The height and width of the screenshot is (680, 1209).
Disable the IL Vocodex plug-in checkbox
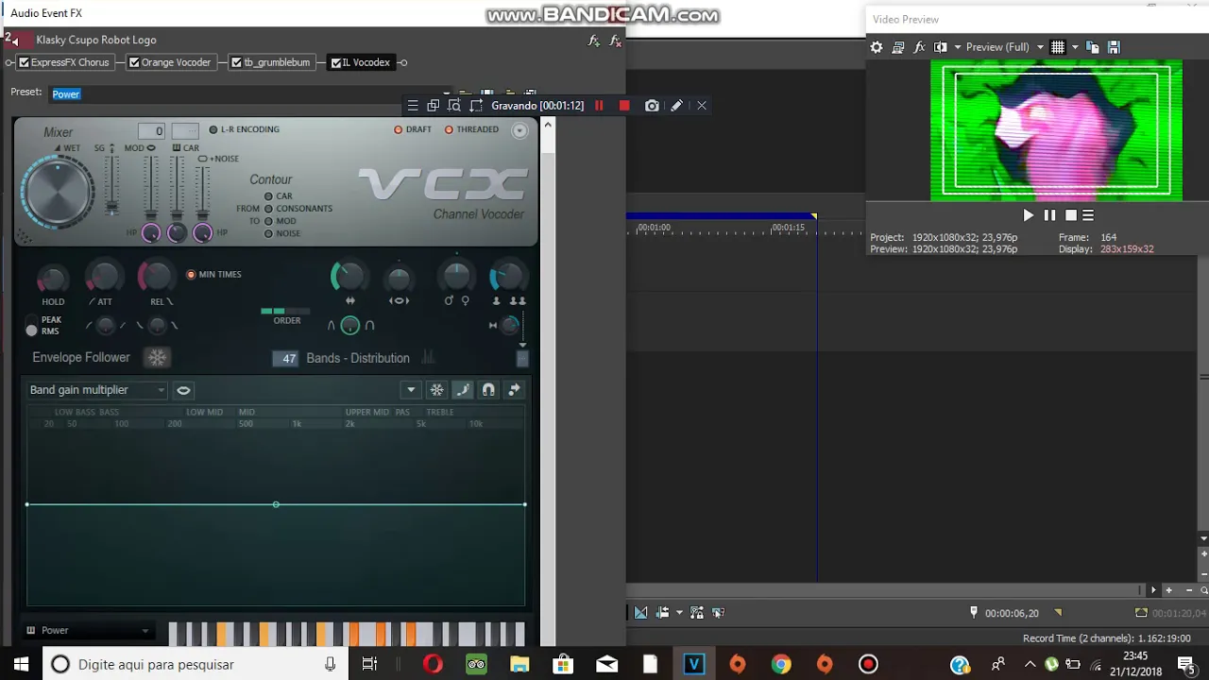335,63
